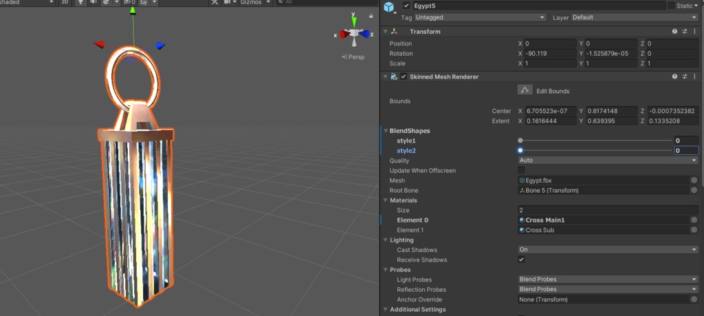704x316 pixels.
Task: Toggle scene effects layers icon
Action: pyautogui.click(x=105, y=2)
